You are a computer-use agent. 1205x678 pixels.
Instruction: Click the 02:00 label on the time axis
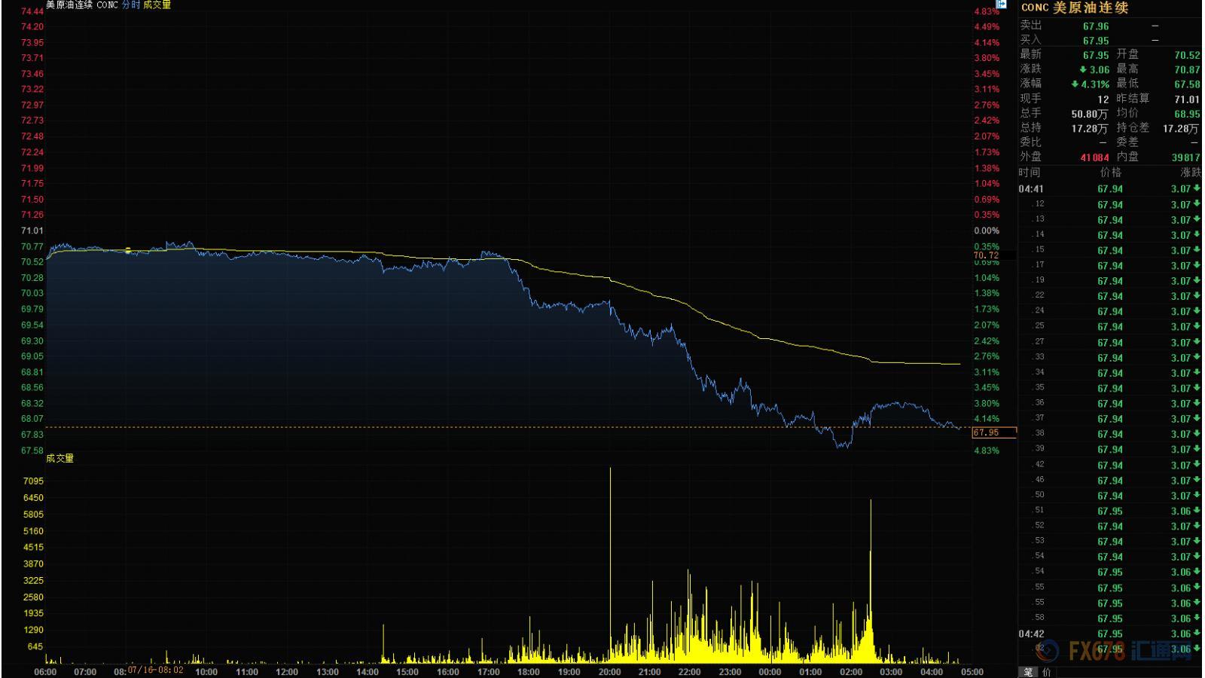click(851, 672)
